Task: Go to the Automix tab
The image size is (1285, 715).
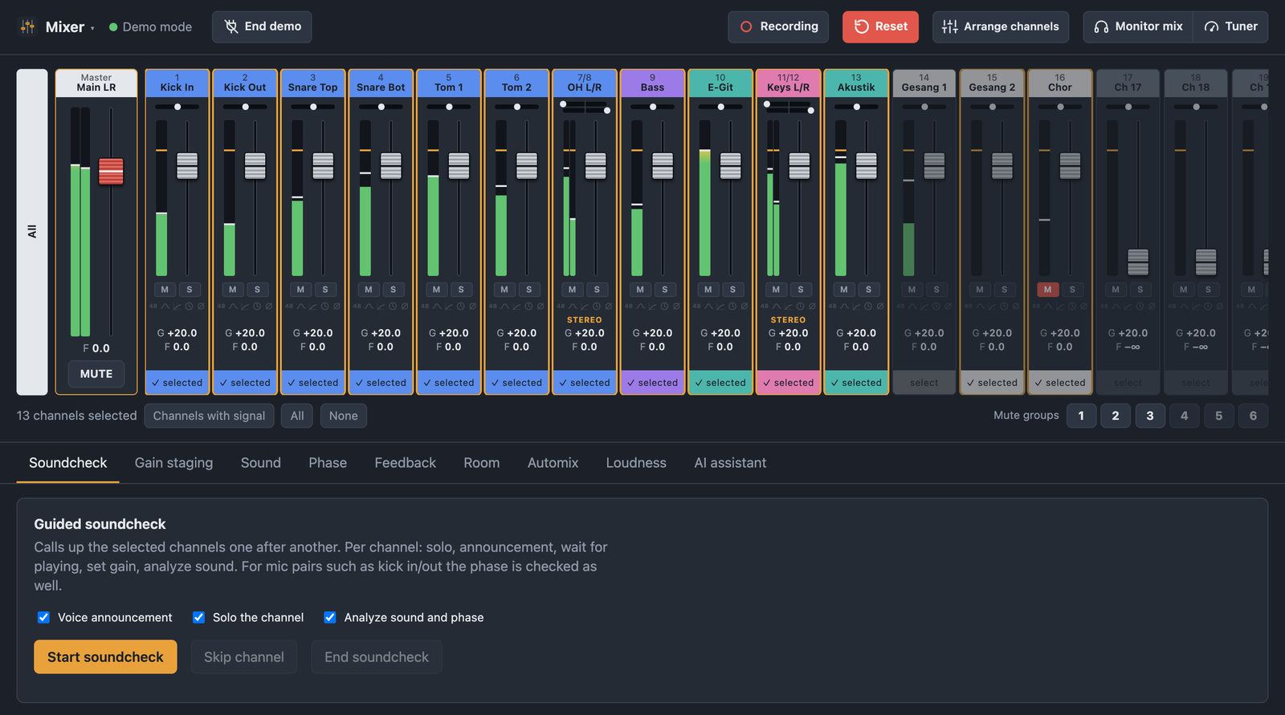Action: [x=553, y=463]
